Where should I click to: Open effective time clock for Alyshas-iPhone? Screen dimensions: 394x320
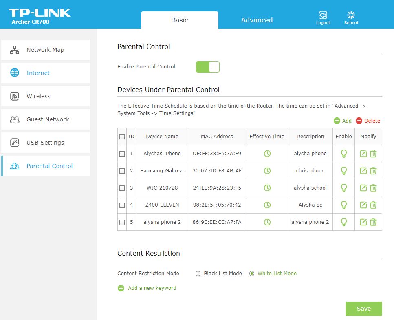point(267,154)
